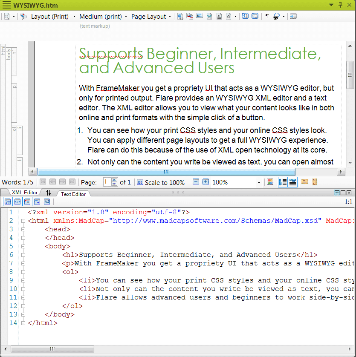Click XML editor horizontal scroll right arrow
The height and width of the screenshot is (357, 356).
click(341, 172)
